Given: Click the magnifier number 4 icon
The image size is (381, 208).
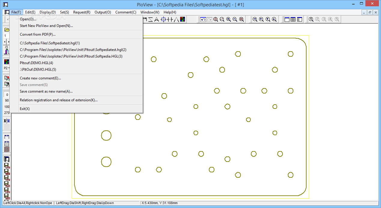Looking at the screenshot, I should pyautogui.click(x=330, y=19).
